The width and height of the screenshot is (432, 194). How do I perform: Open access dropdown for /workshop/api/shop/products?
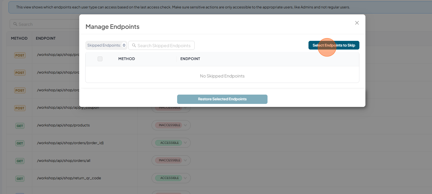(171, 125)
